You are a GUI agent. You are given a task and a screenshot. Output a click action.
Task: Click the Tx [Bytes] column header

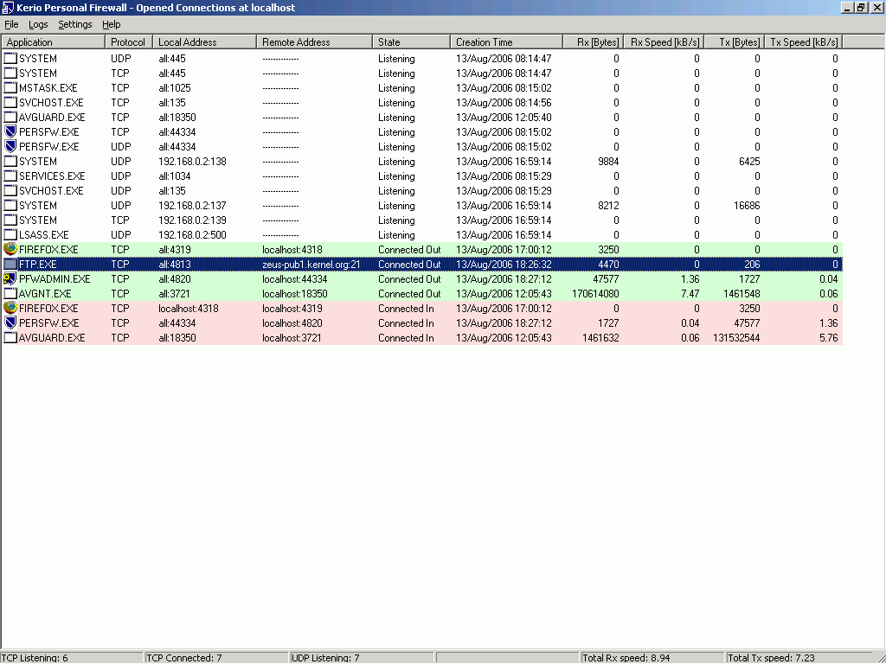click(x=735, y=41)
